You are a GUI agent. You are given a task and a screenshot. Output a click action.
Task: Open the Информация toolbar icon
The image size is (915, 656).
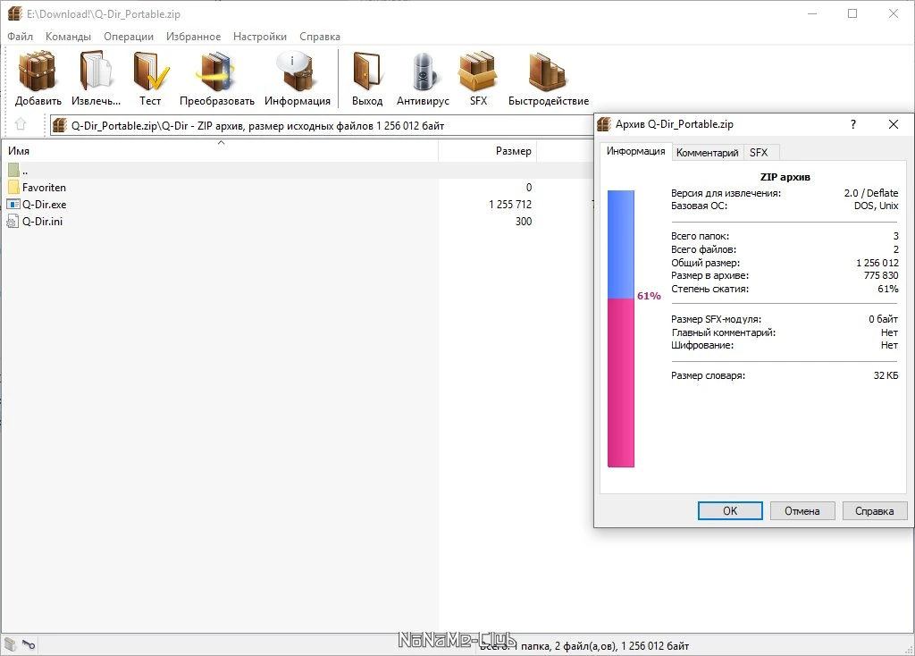(x=297, y=71)
